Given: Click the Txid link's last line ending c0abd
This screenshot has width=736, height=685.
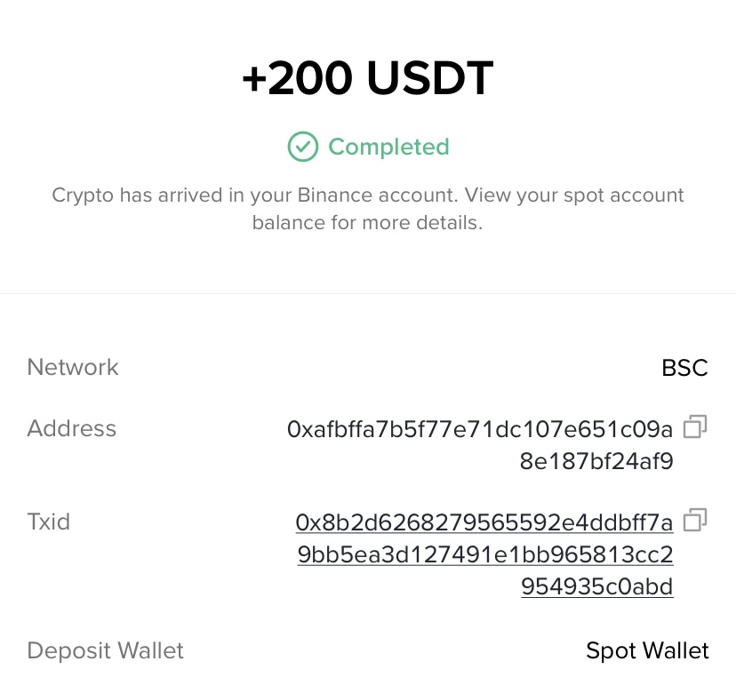Looking at the screenshot, I should (x=597, y=587).
